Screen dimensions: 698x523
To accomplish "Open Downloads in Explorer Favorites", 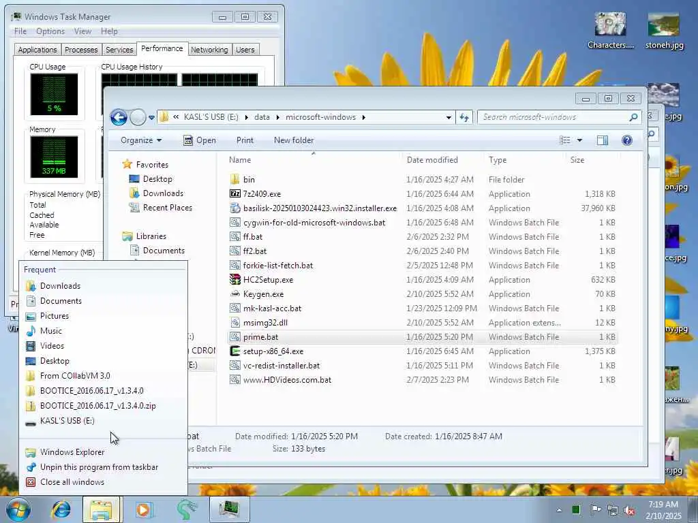I will 163,193.
